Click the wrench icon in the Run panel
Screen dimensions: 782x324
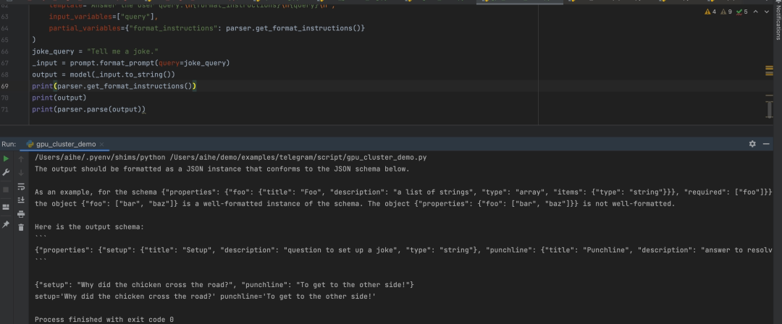click(7, 174)
